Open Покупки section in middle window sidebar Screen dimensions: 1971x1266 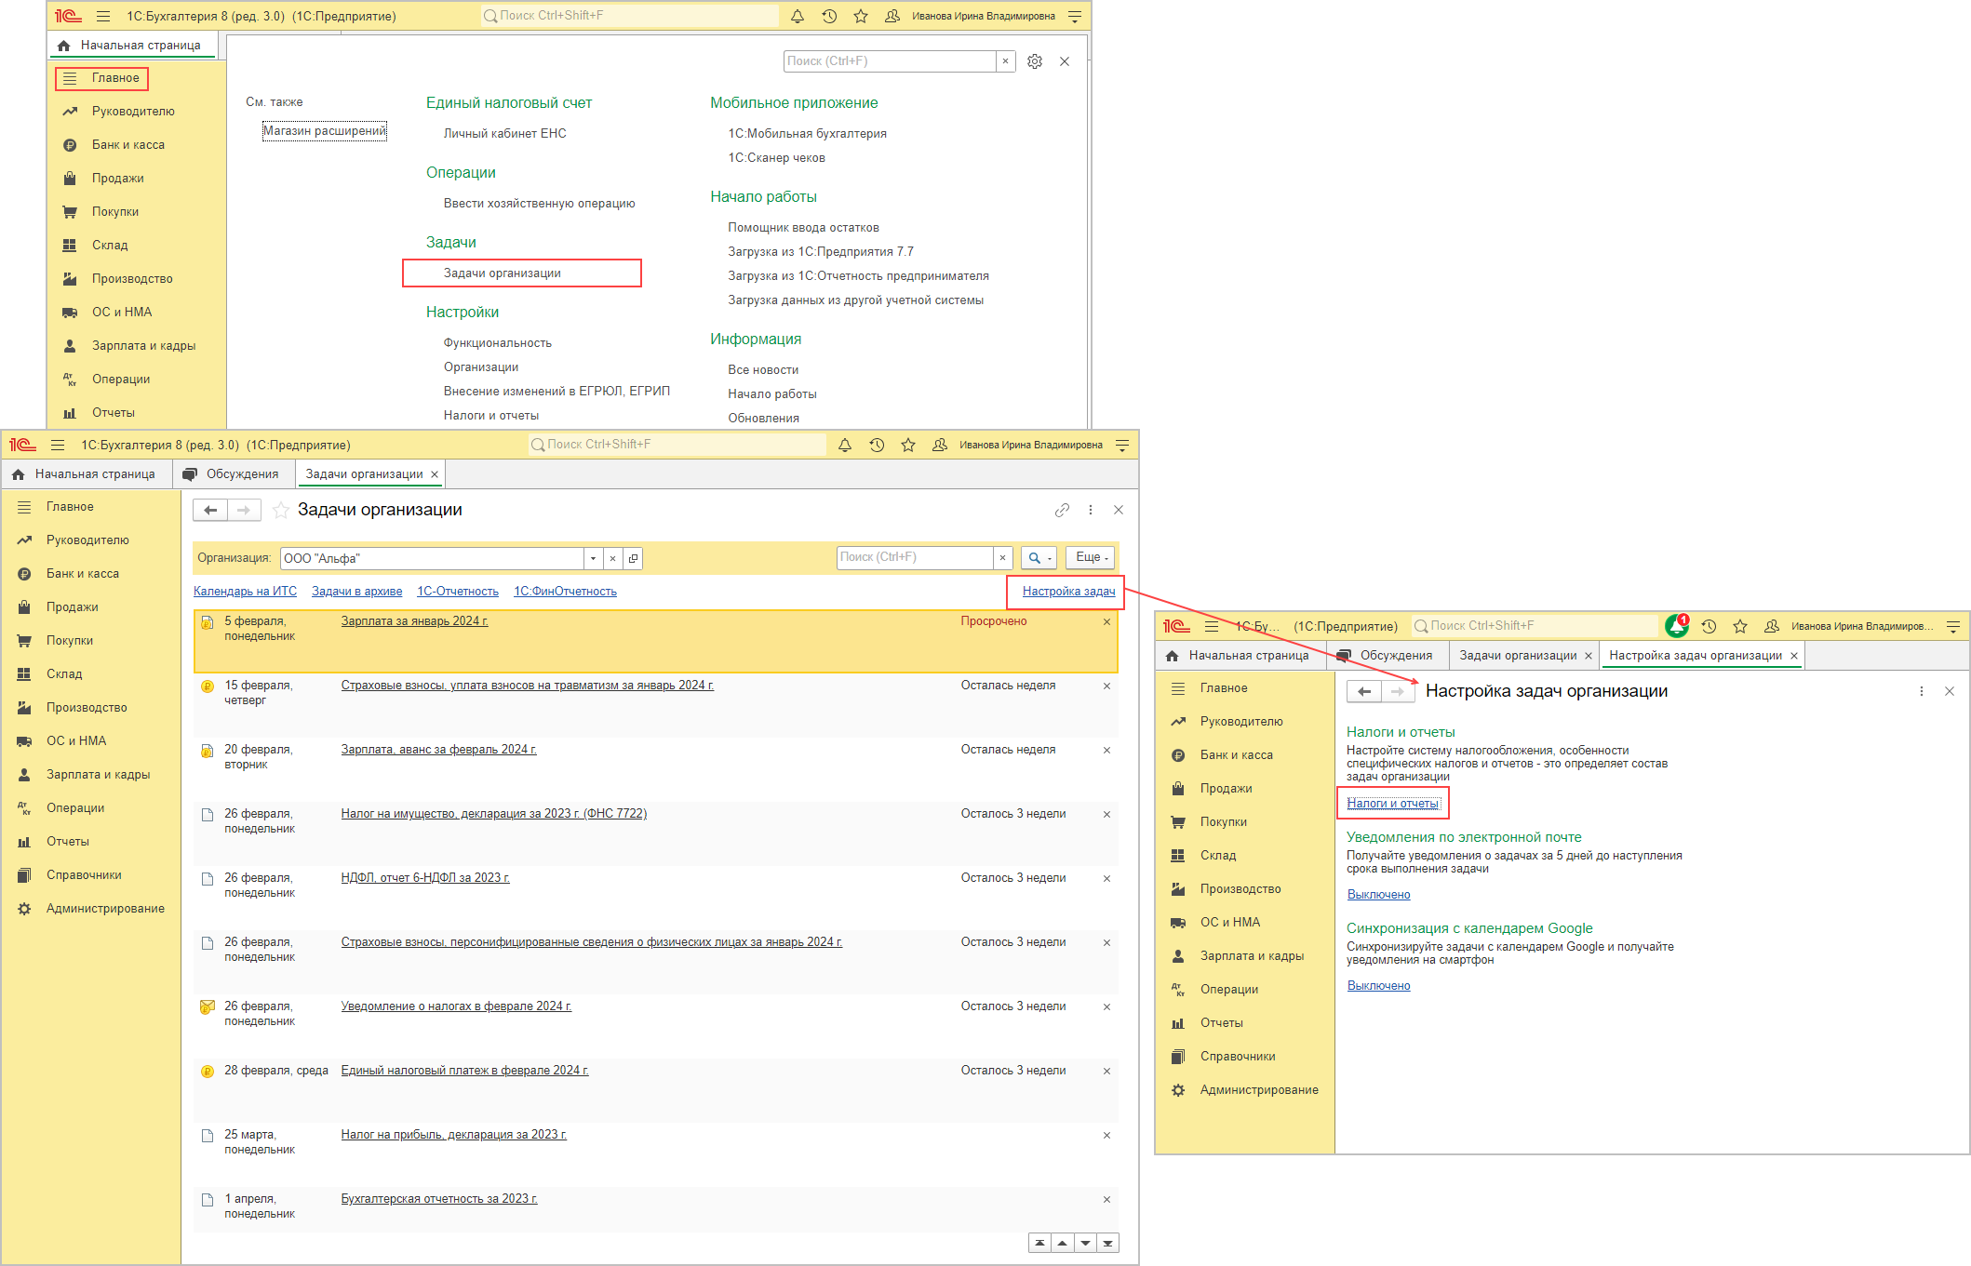70,641
